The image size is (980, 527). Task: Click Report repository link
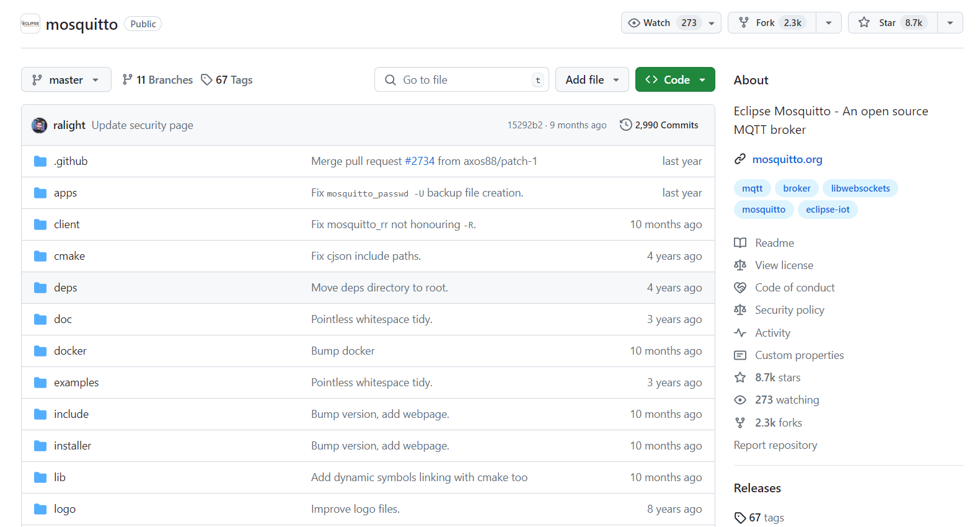[775, 445]
